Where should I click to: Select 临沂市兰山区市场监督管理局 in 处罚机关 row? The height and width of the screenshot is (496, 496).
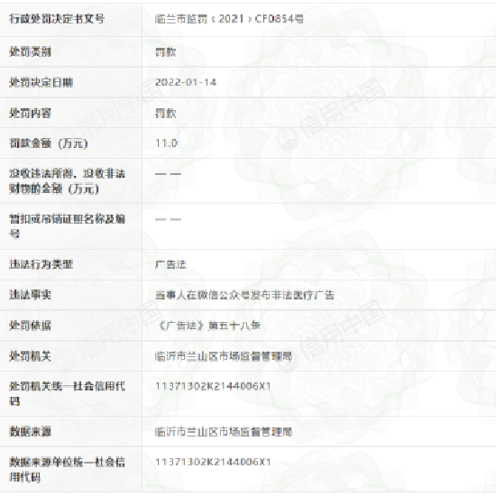click(224, 356)
